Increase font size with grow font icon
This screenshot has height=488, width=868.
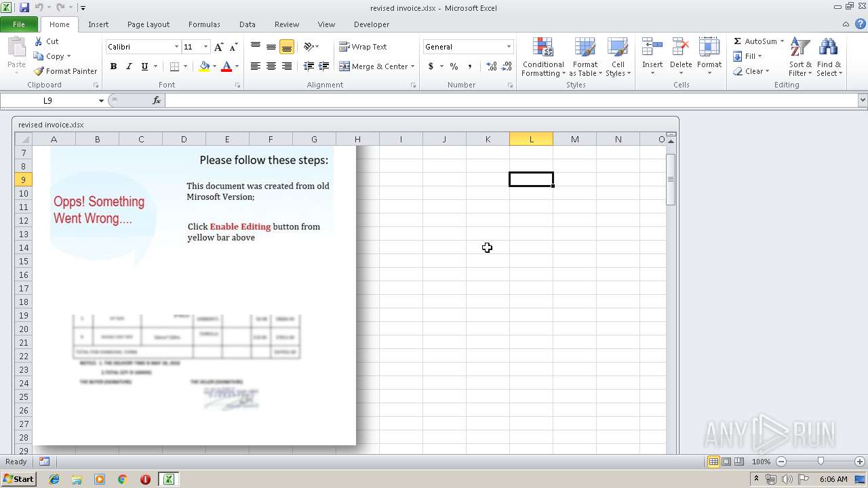tap(218, 47)
